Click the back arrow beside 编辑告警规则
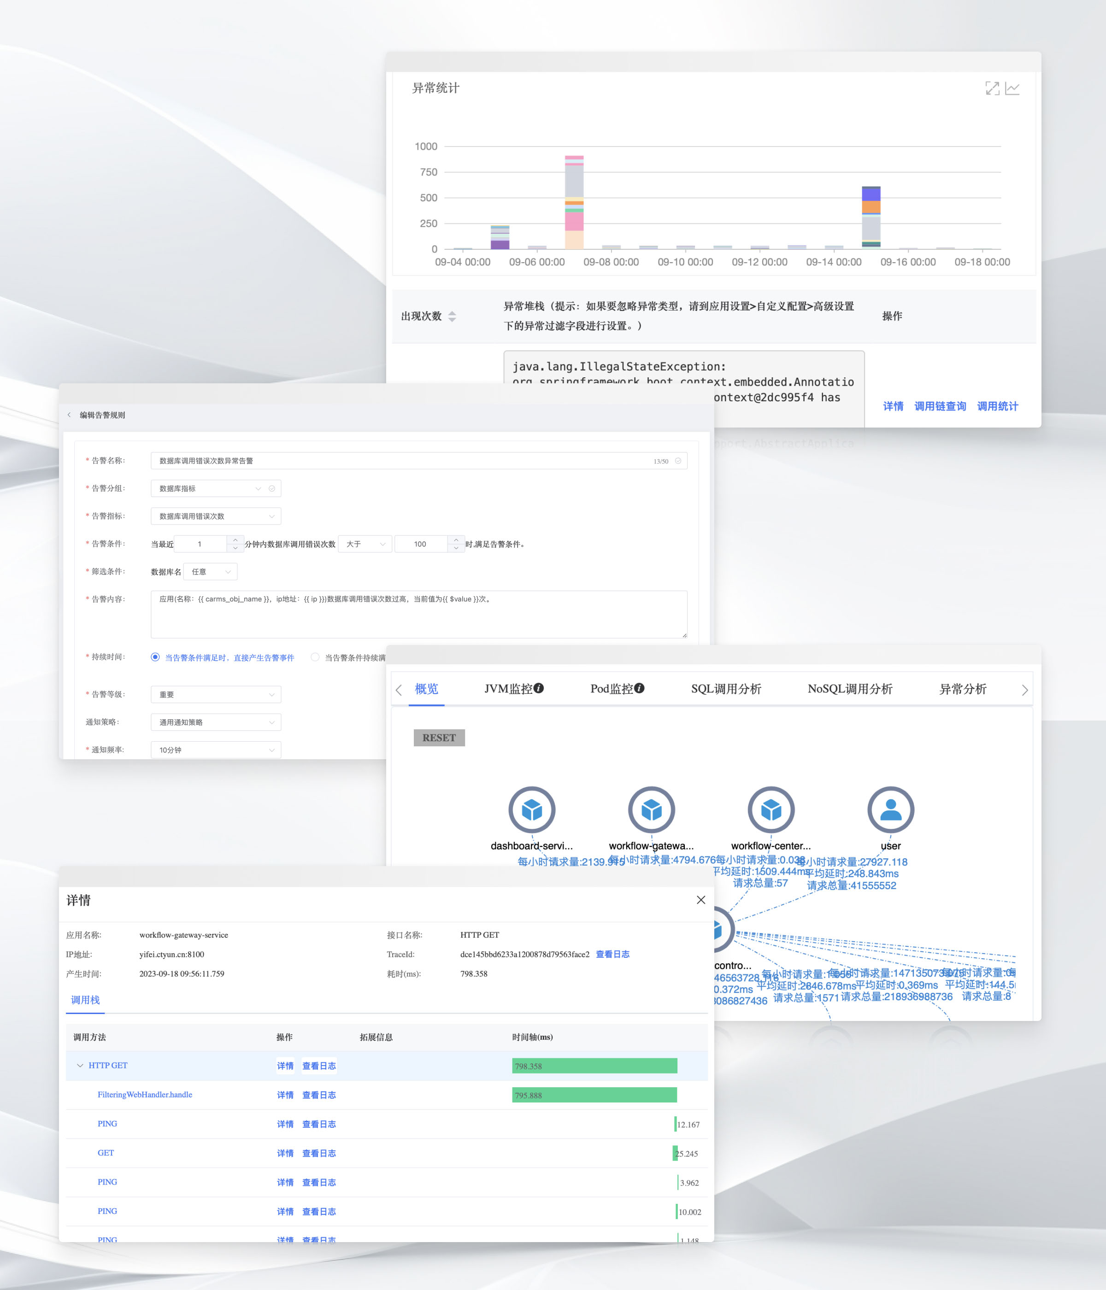Screen dimensions: 1106x1290 pyautogui.click(x=69, y=415)
